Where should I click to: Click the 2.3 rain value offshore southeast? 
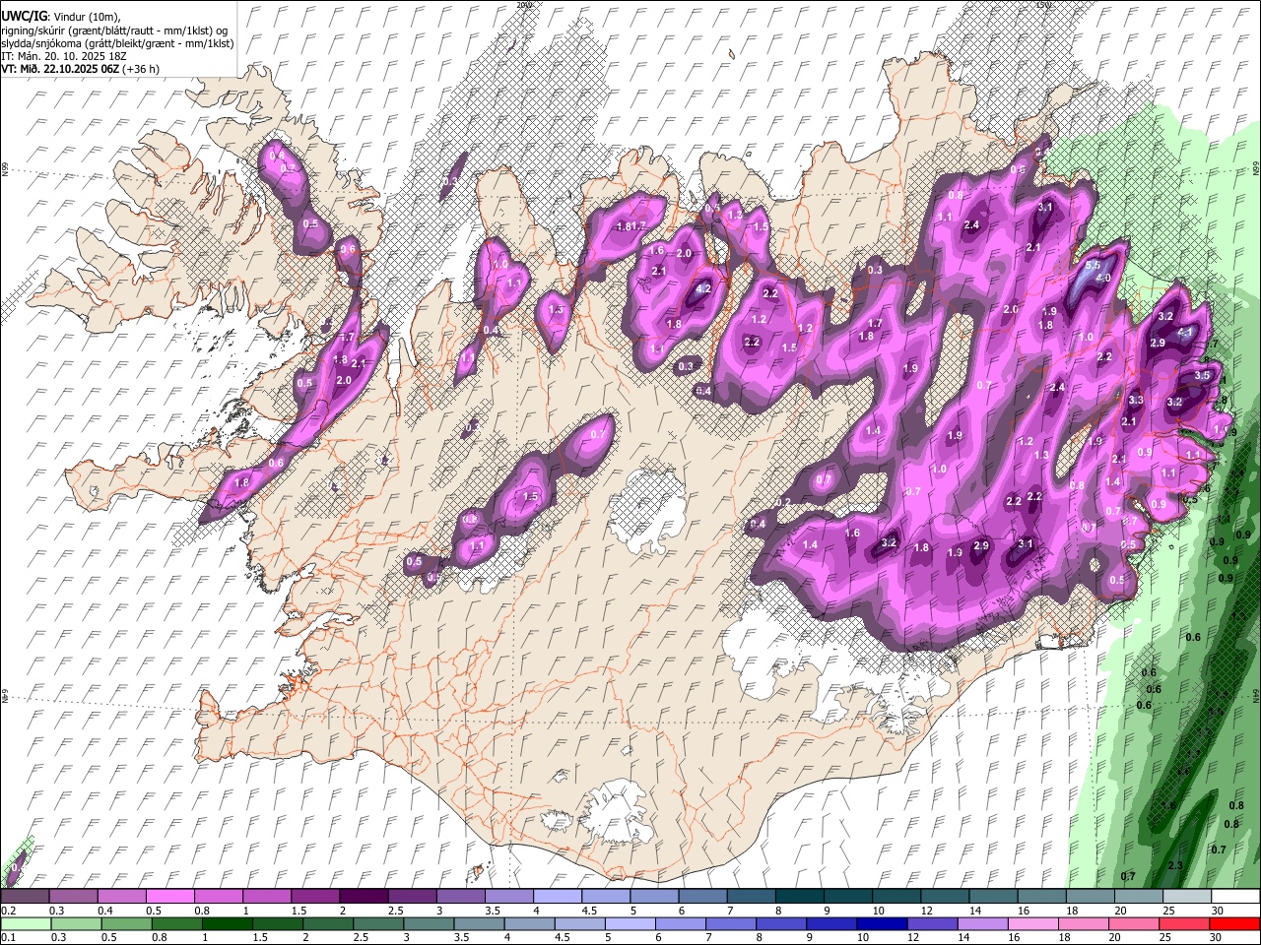(1175, 866)
